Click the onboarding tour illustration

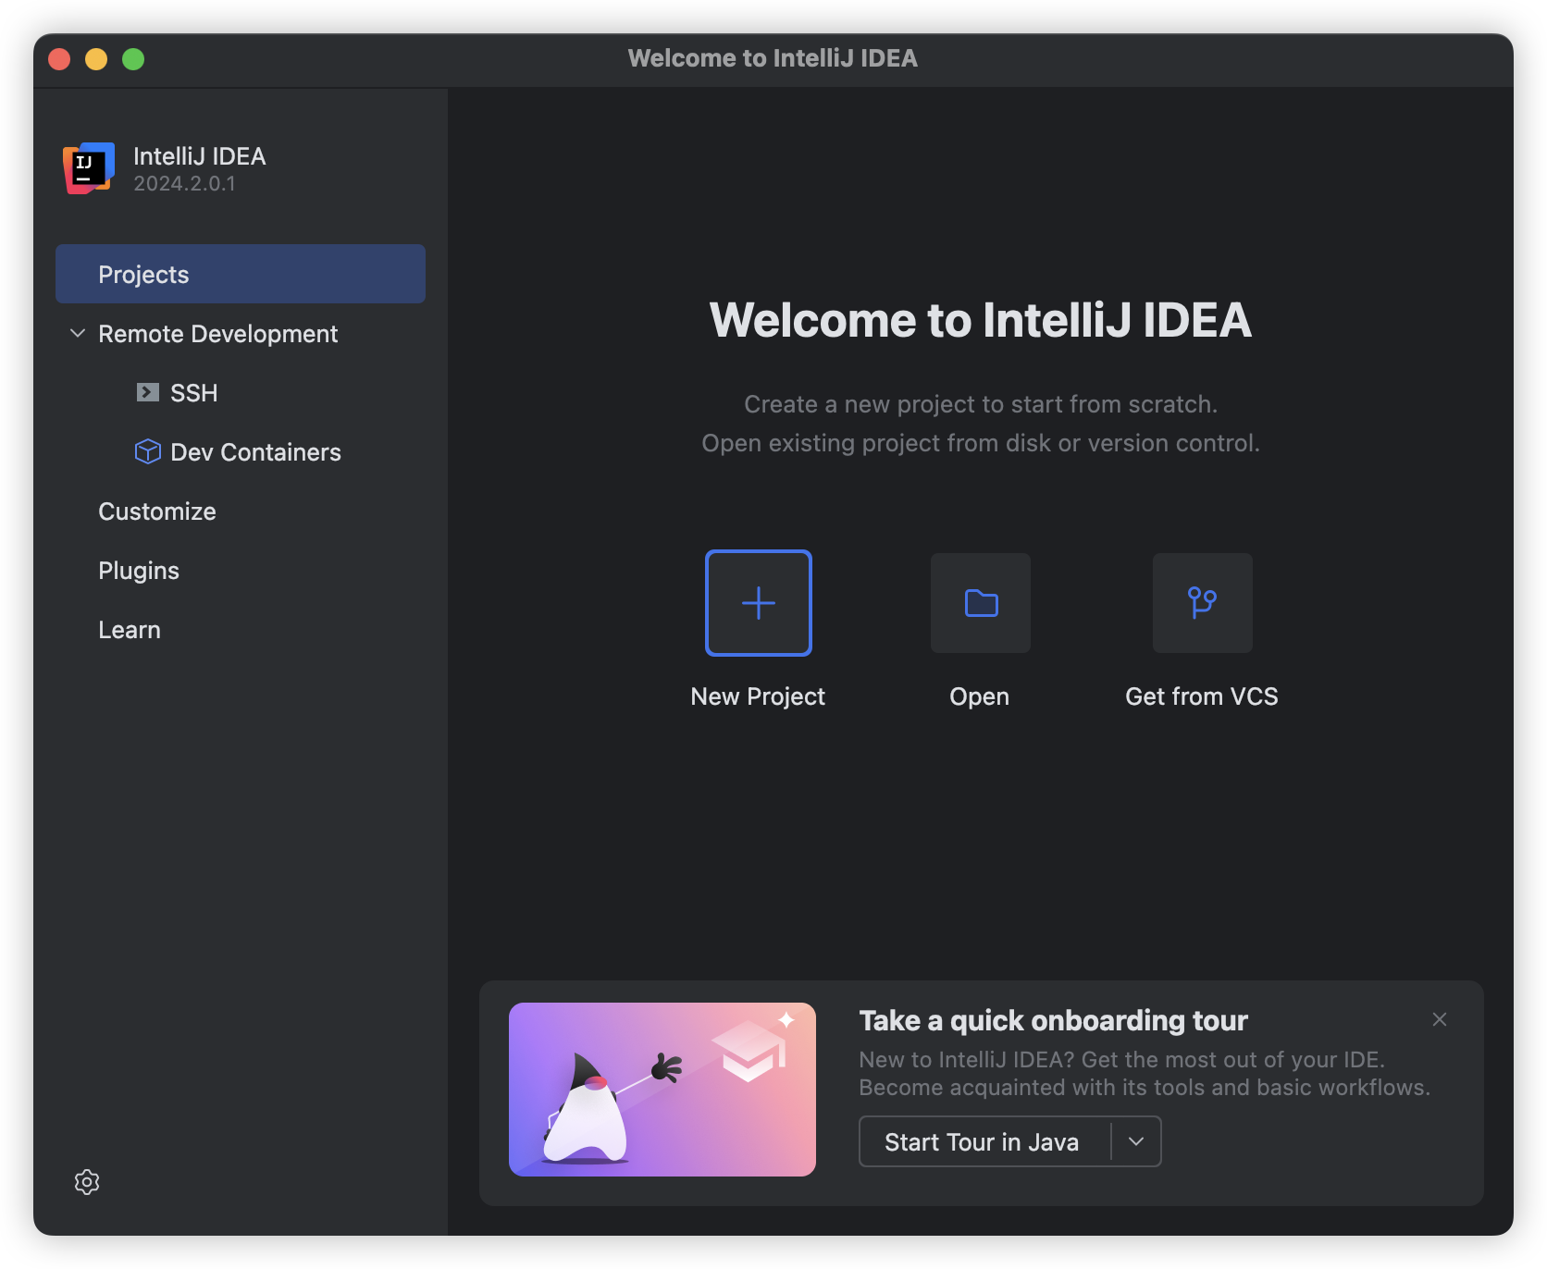click(x=662, y=1090)
